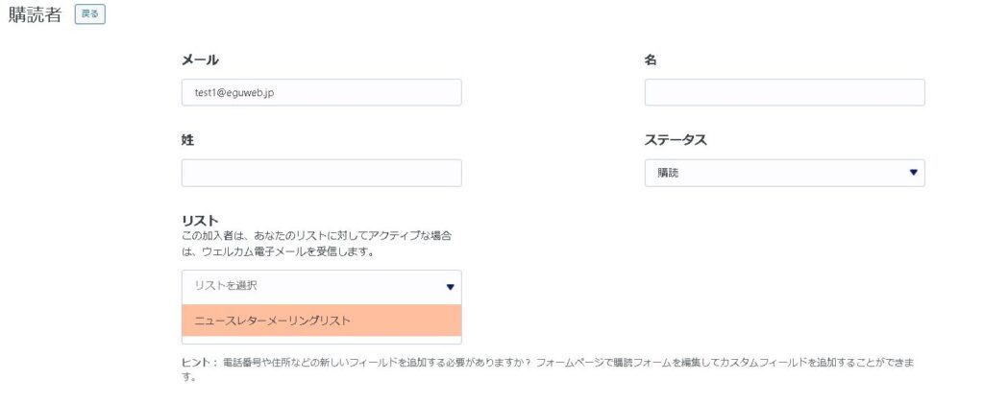Open the ステータス dropdown box

click(784, 173)
